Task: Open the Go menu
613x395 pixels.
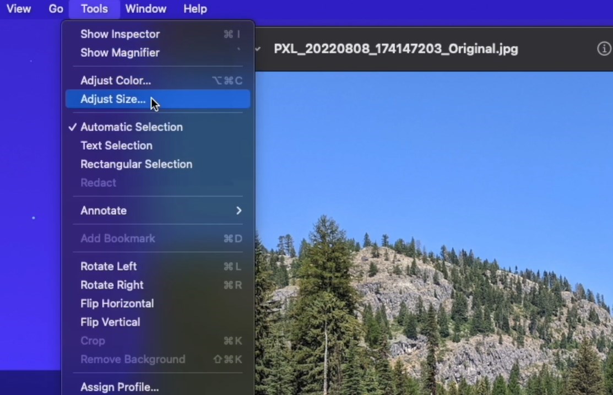Action: (56, 9)
